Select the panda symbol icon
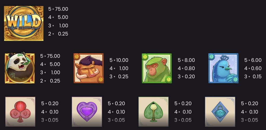 [x=20, y=68]
